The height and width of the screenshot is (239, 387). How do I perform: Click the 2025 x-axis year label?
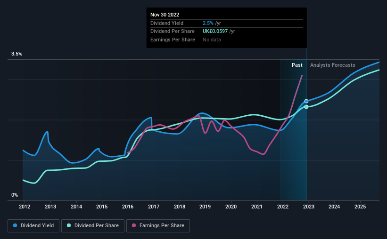[x=360, y=207]
